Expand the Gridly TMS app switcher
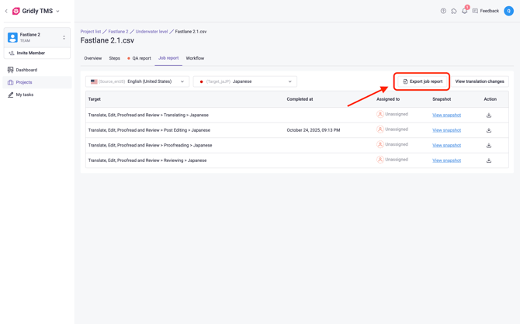 (57, 11)
